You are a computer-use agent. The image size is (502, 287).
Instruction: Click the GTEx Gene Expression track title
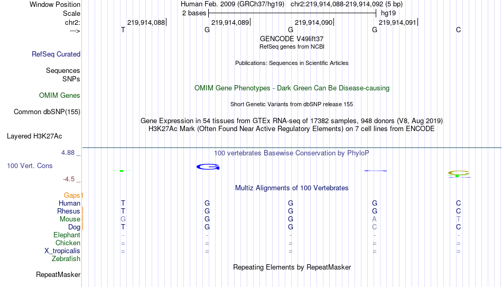click(x=292, y=121)
